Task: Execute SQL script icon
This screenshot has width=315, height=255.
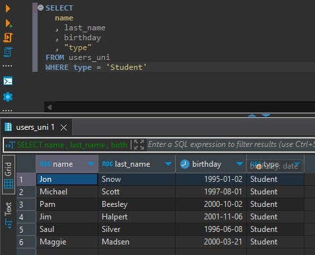Action: coord(8,38)
